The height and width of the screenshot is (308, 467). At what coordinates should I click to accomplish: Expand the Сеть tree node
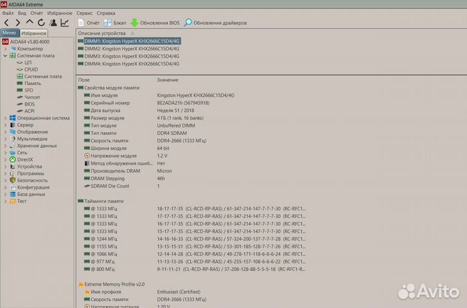(x=5, y=152)
